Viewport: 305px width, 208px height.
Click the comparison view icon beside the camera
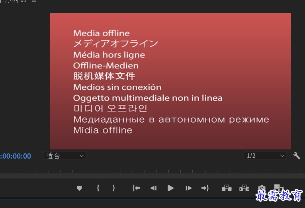click(279, 188)
